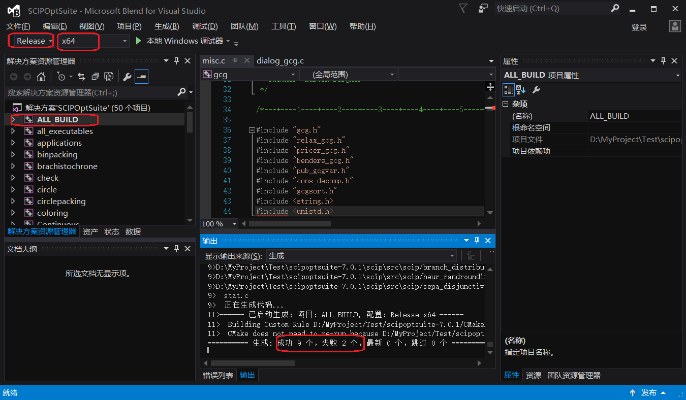This screenshot has height=400, width=686.
Task: Click 发布 in the status bar
Action: click(649, 392)
